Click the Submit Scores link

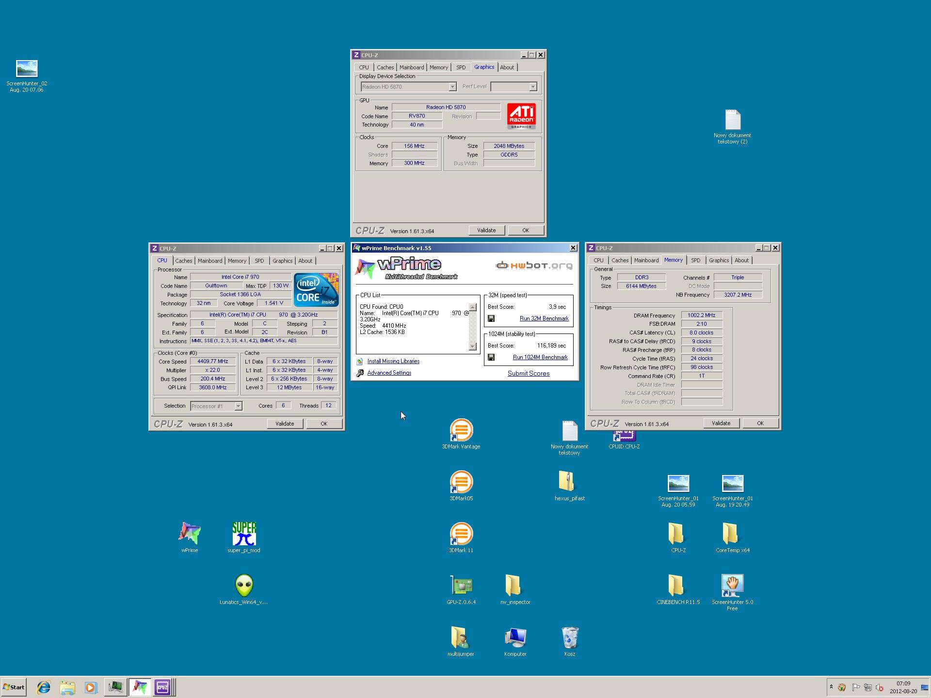click(529, 373)
